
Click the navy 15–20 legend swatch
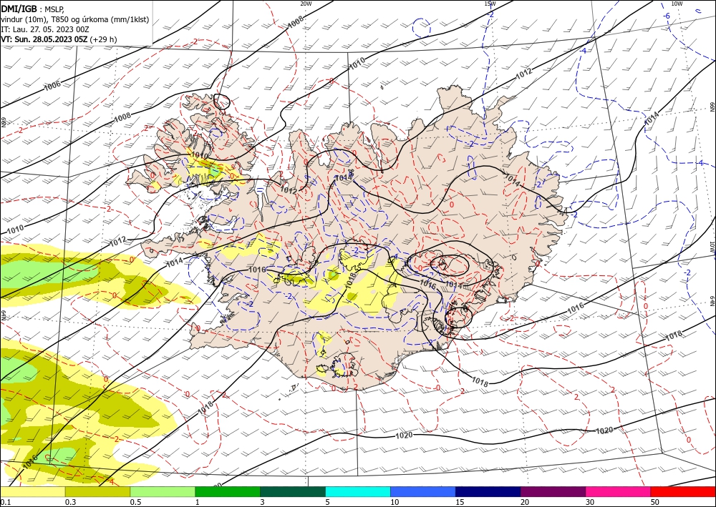488,492
